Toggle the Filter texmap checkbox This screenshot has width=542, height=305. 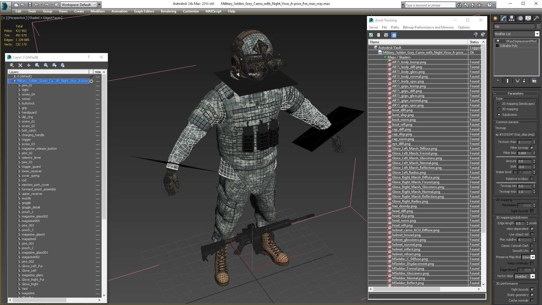[x=532, y=148]
